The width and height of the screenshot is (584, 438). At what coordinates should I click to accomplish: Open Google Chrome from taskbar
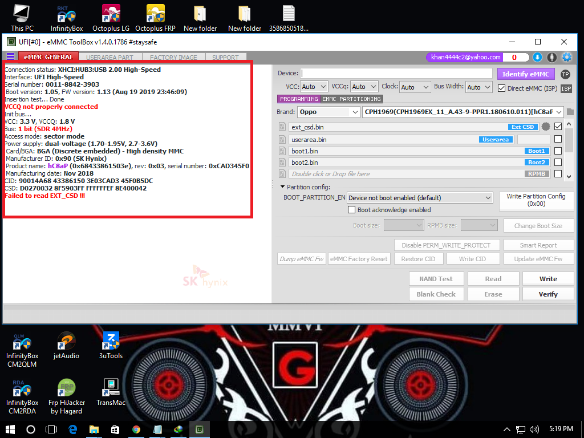[136, 429]
